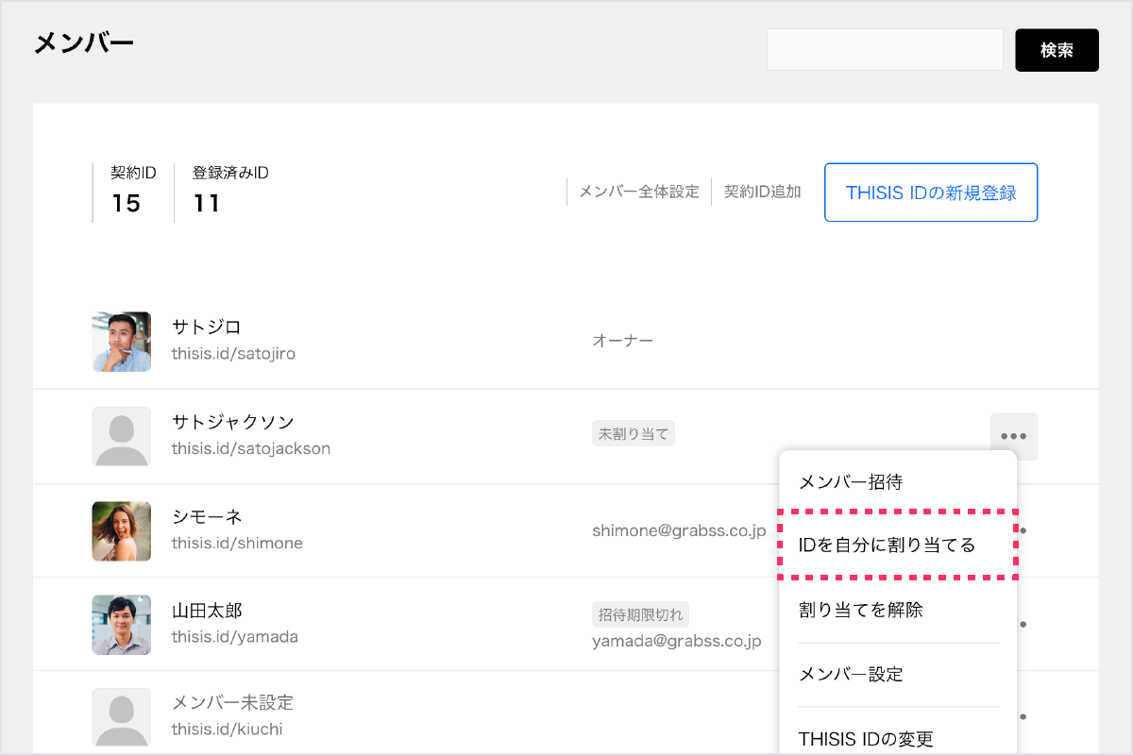
Task: Click サトジロ profile photo
Action: click(x=122, y=342)
